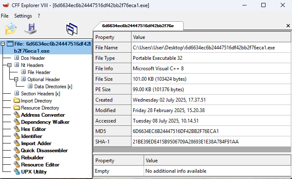This screenshot has width=292, height=179.
Task: Click the Quick Disassembler tool icon
Action: point(17,150)
